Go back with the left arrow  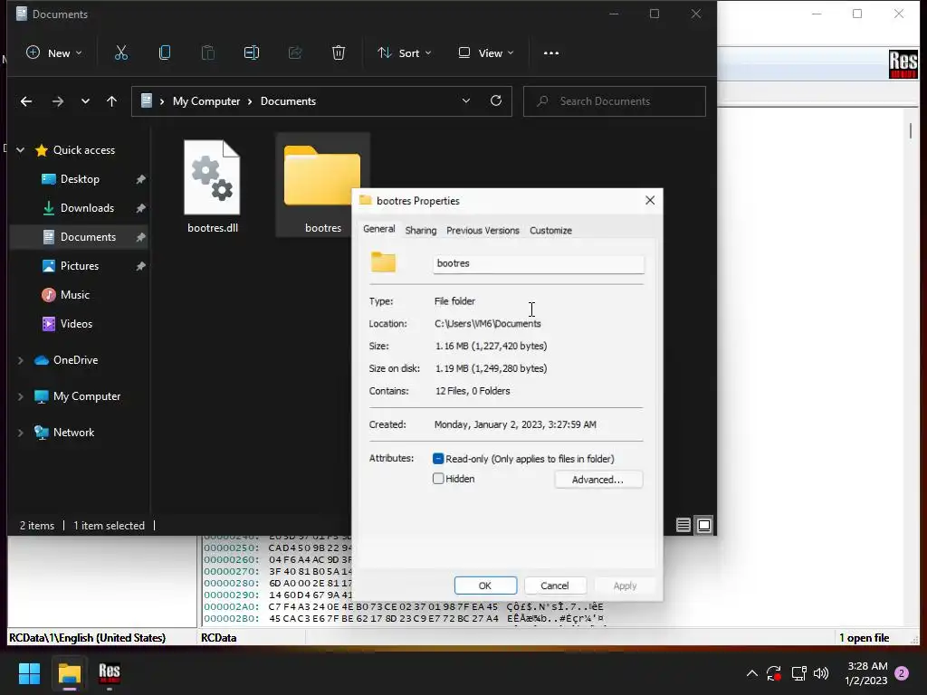[26, 101]
